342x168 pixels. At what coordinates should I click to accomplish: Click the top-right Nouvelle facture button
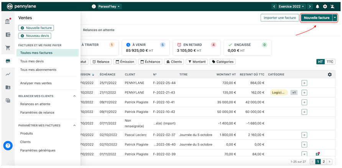[x=317, y=18]
